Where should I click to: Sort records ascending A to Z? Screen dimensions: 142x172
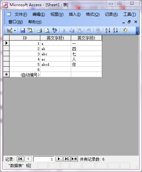(x=108, y=30)
